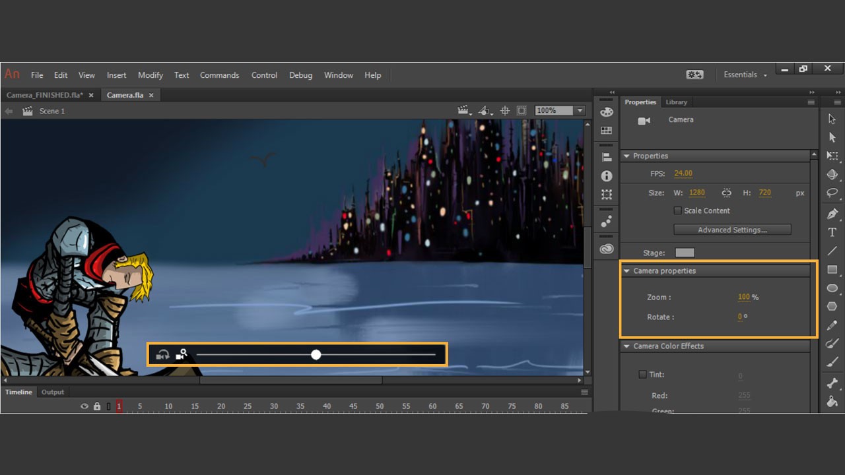
Task: Select the Text tool
Action: tap(832, 232)
